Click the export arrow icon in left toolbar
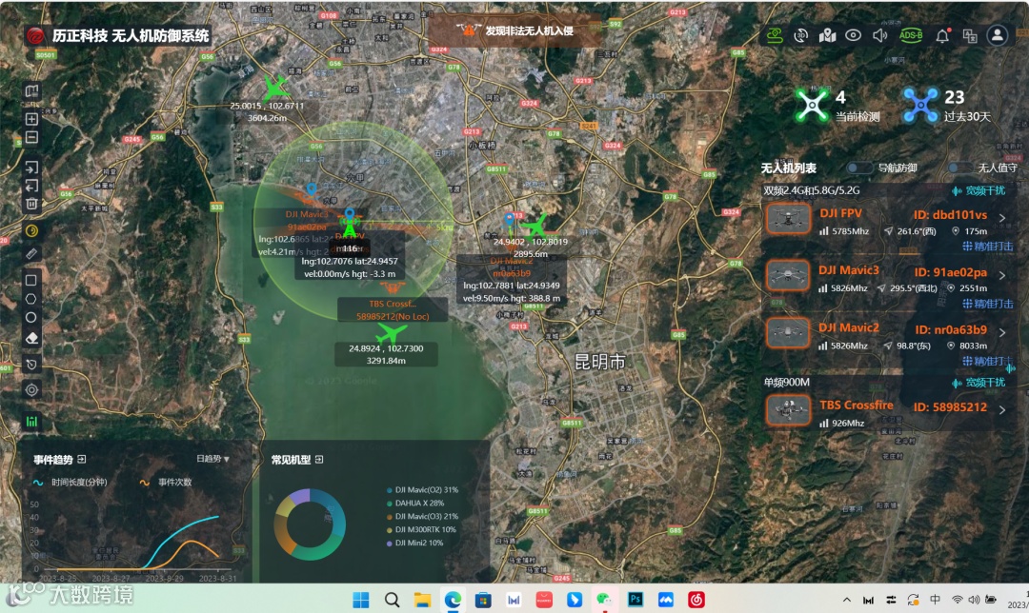This screenshot has width=1029, height=613. point(31,187)
